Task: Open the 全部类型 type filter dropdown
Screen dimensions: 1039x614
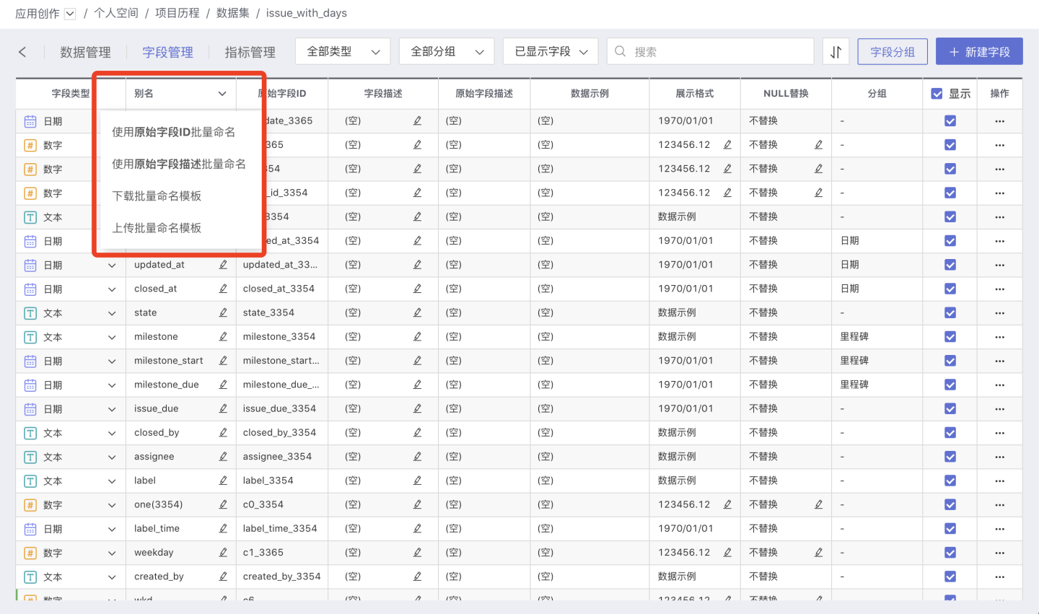Action: coord(343,52)
